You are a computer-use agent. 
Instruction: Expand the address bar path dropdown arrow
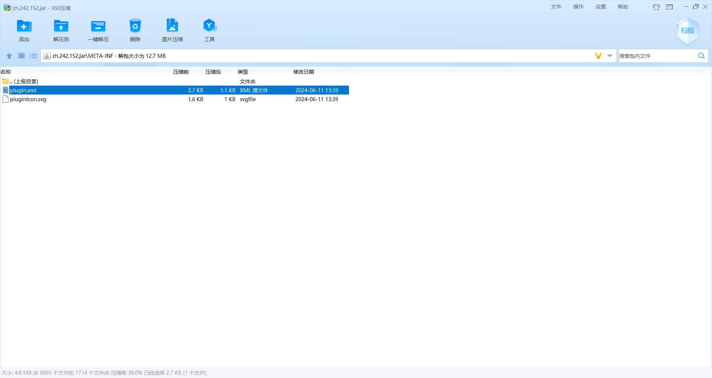click(610, 56)
